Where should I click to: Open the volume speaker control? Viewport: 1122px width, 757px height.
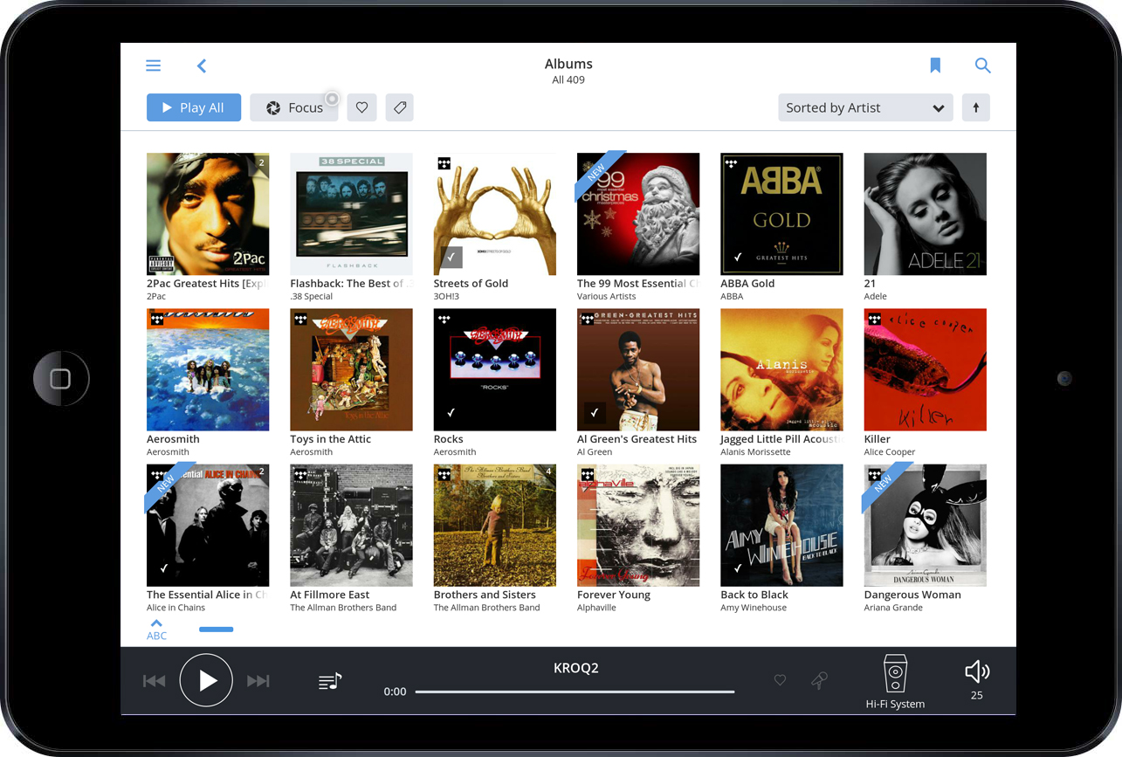(976, 671)
